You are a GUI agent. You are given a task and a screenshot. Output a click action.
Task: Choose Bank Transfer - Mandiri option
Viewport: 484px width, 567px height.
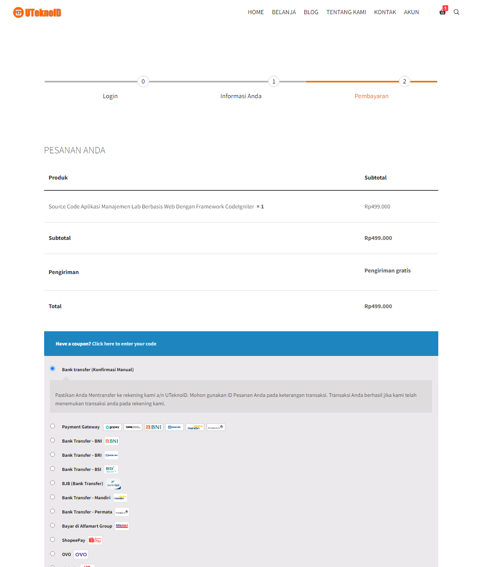(53, 497)
